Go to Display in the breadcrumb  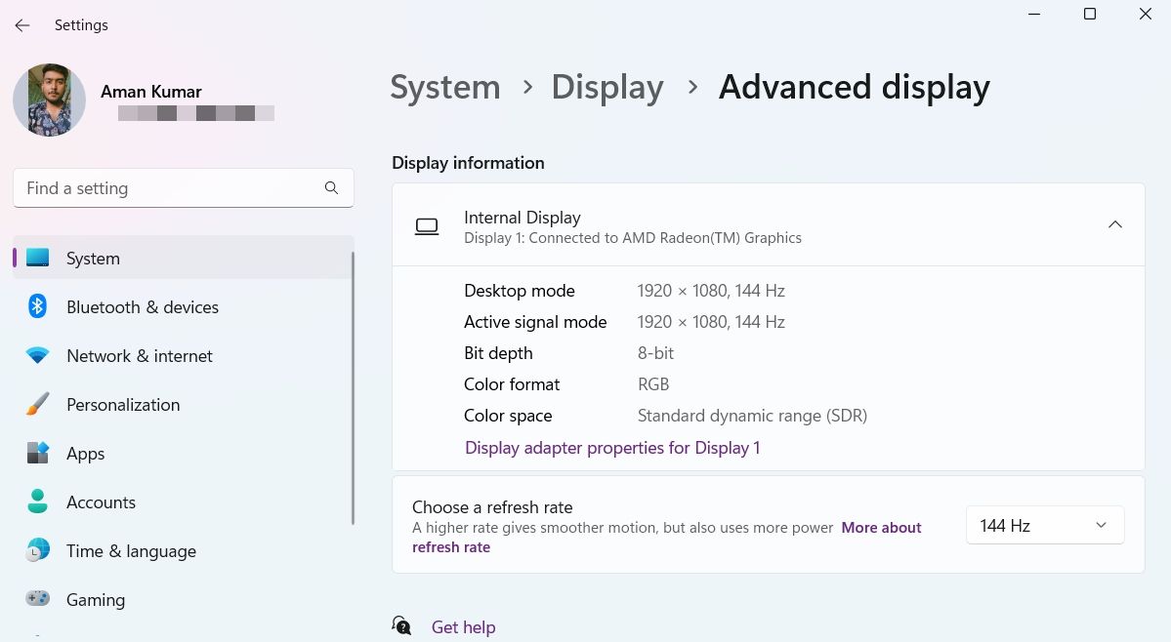click(x=606, y=88)
